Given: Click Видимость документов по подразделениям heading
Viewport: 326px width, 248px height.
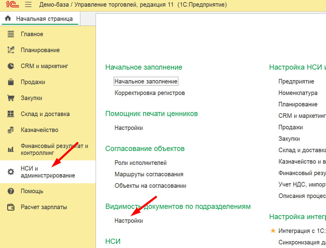Looking at the screenshot, I should tap(178, 206).
